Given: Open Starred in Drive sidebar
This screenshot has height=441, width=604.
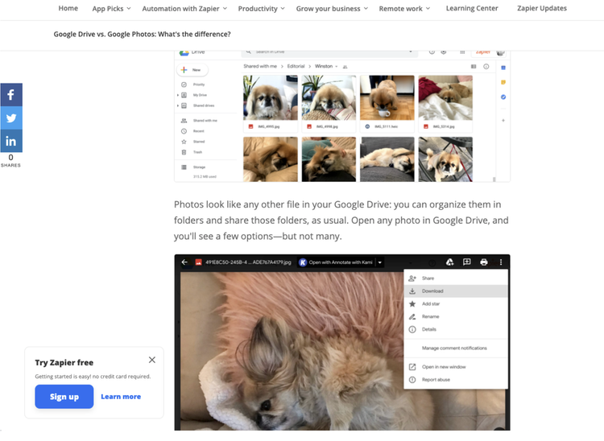Looking at the screenshot, I should coord(193,142).
